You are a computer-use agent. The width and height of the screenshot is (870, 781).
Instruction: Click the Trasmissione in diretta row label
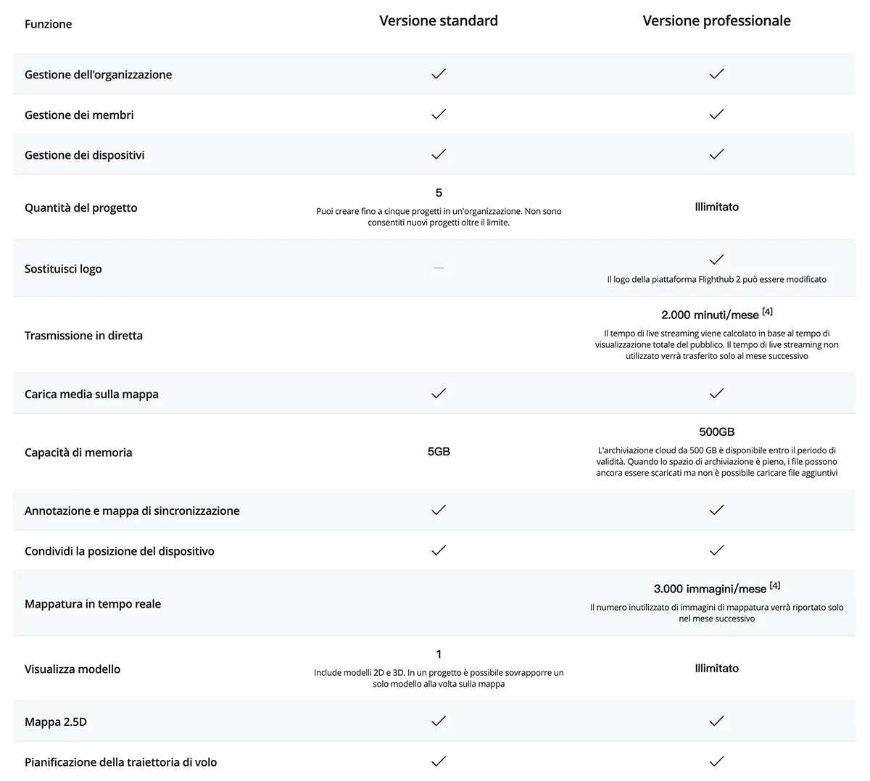point(83,336)
